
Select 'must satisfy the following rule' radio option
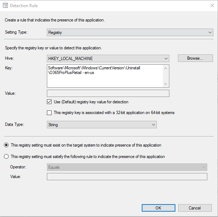click(x=6, y=157)
